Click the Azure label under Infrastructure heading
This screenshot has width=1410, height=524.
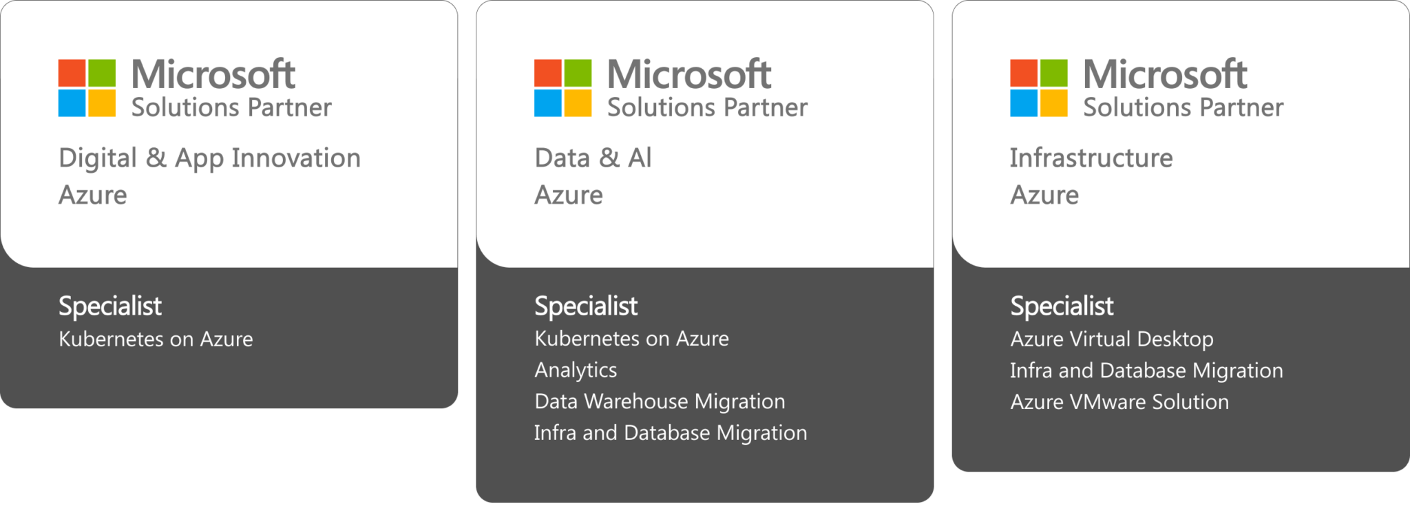1044,196
